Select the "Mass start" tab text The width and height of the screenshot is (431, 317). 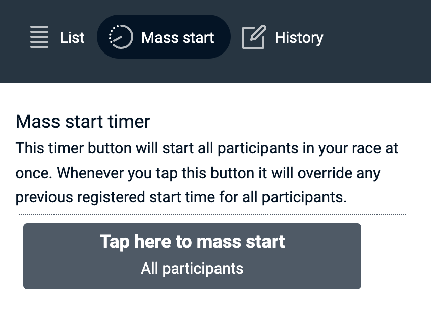pos(178,38)
